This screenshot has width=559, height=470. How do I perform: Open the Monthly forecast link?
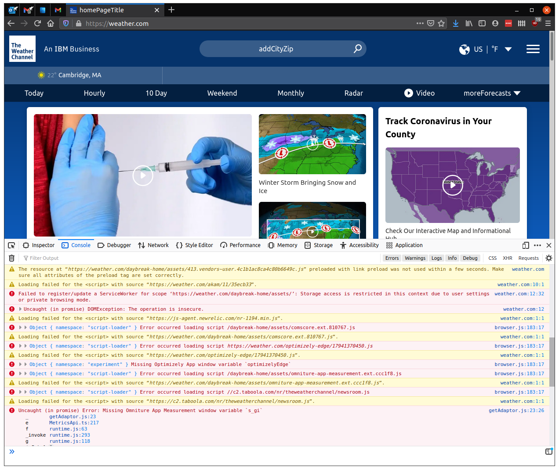pos(291,93)
